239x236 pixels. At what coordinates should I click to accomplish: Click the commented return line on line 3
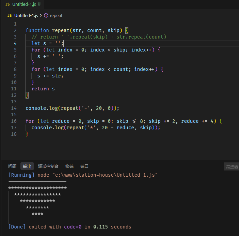pyautogui.click(x=99, y=37)
